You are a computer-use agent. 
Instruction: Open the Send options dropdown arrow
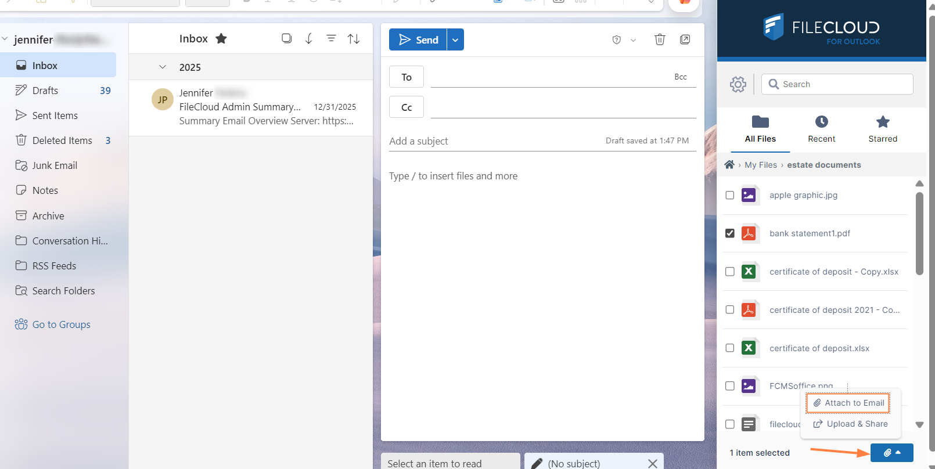coord(455,40)
